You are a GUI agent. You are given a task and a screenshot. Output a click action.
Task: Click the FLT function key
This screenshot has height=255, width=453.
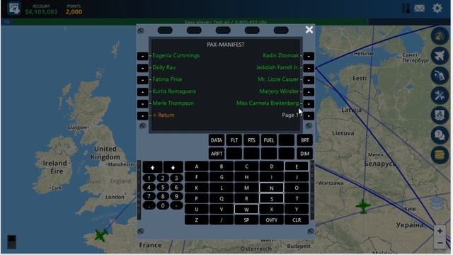pyautogui.click(x=234, y=140)
